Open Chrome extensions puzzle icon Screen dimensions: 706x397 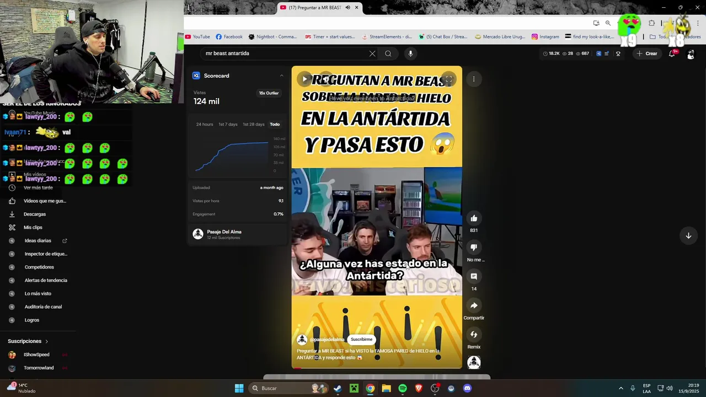coord(651,23)
